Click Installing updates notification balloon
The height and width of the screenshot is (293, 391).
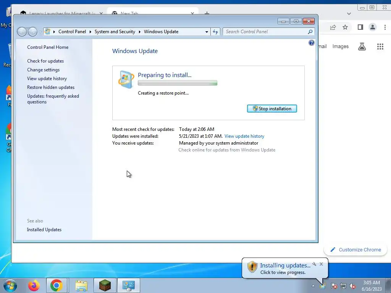click(x=285, y=269)
